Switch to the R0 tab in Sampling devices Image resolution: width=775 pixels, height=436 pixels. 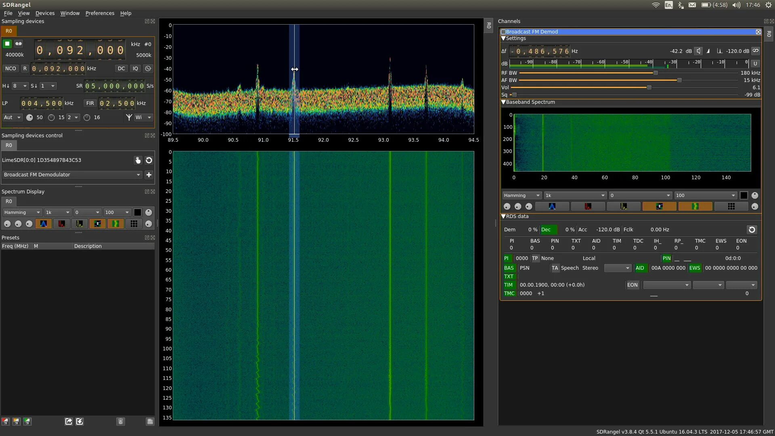tap(9, 31)
